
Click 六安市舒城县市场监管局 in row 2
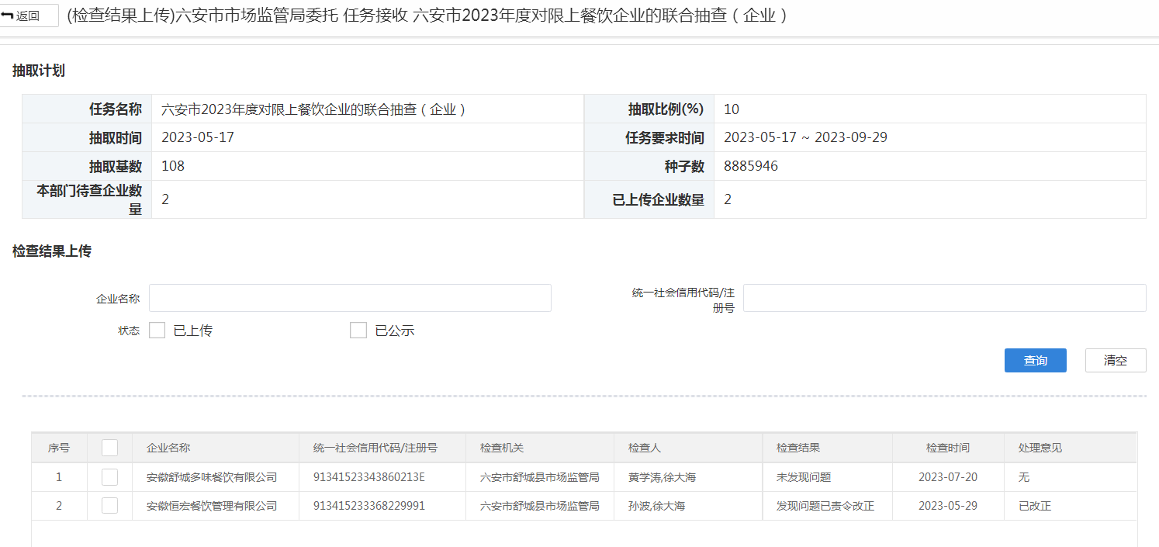pyautogui.click(x=540, y=506)
